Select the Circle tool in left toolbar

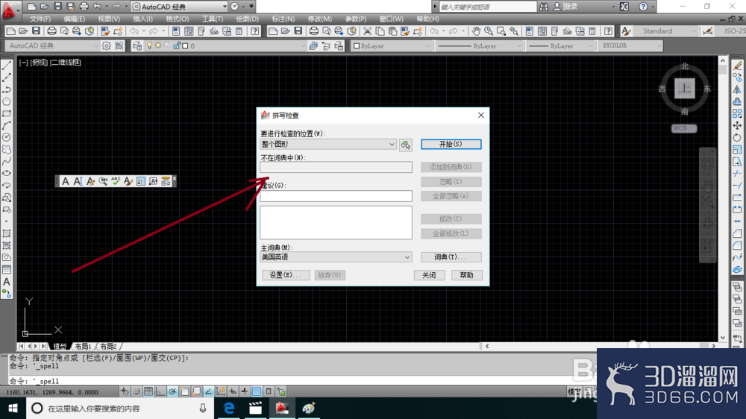click(7, 137)
